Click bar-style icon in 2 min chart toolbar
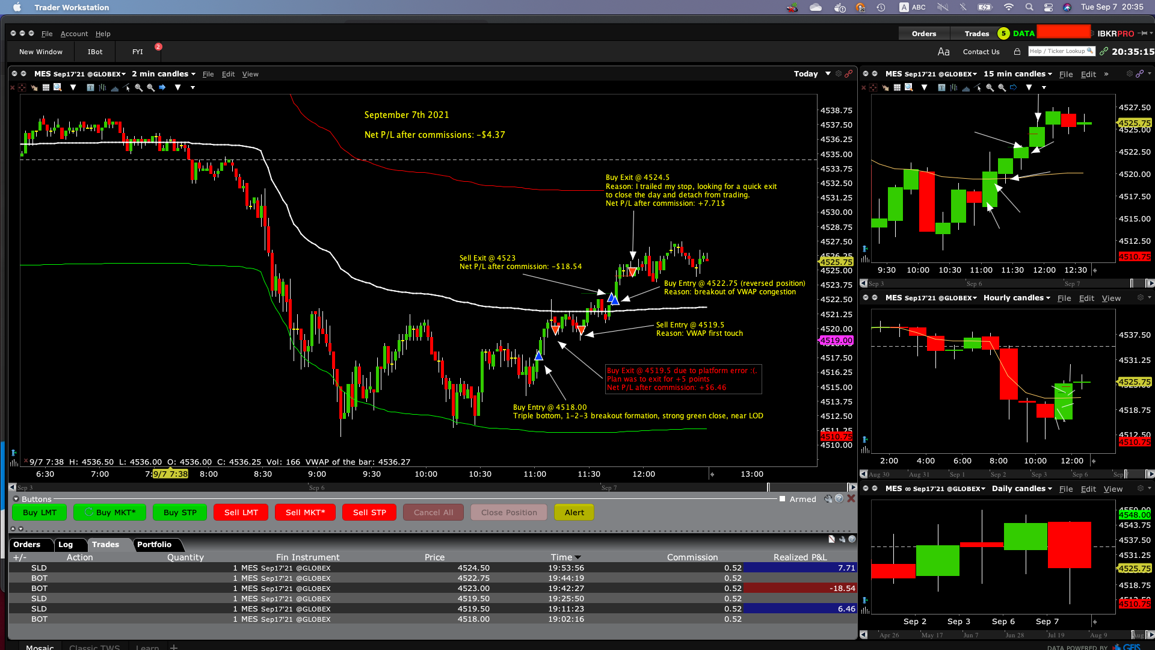This screenshot has width=1155, height=650. 102,87
